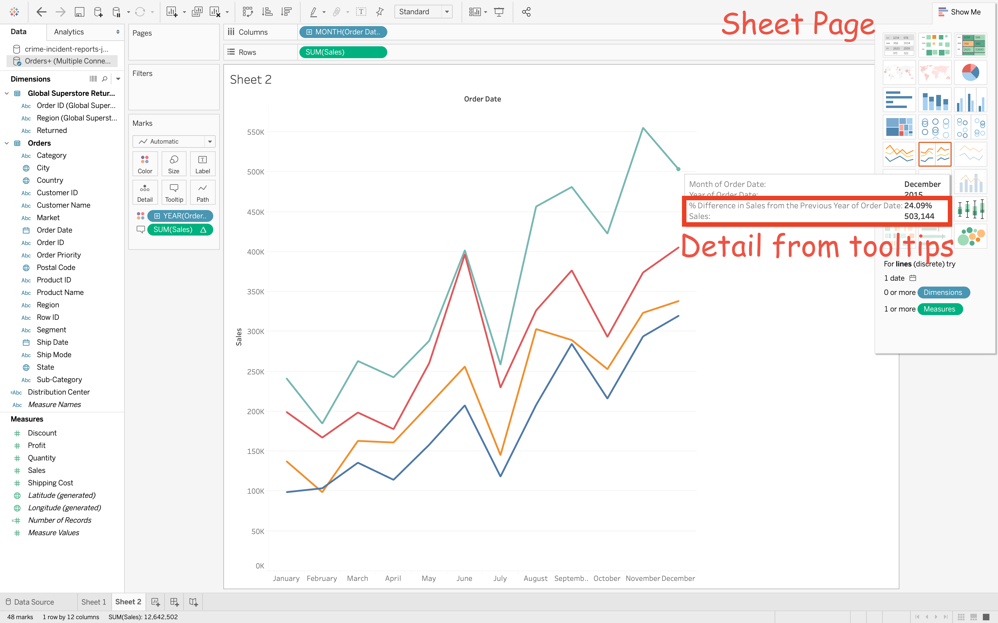Switch to the Analytics tab
The height and width of the screenshot is (623, 998).
pyautogui.click(x=69, y=32)
